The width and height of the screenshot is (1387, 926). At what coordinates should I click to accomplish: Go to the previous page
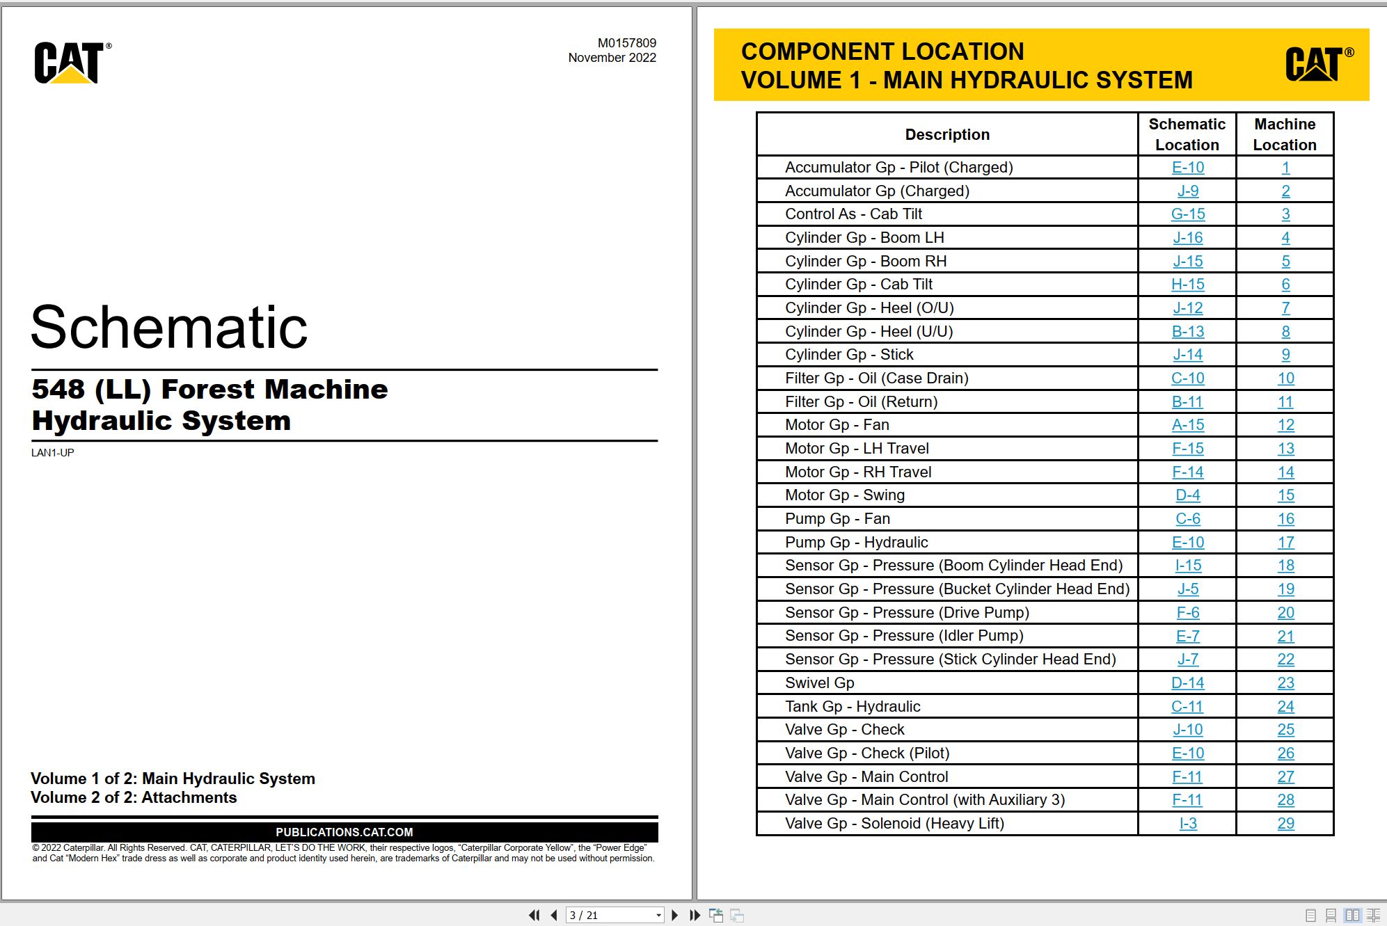[x=554, y=915]
